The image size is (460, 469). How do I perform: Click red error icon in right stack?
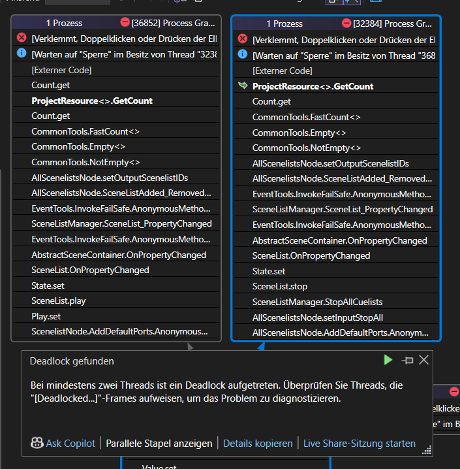tap(243, 39)
